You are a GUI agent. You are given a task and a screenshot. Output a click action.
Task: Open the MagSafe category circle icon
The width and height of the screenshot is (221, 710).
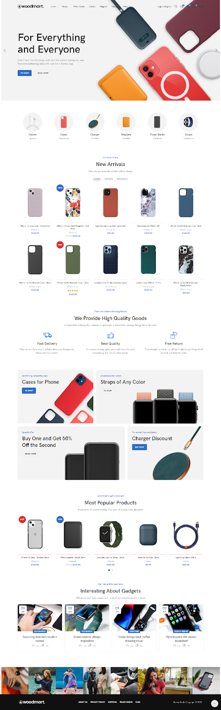(126, 122)
